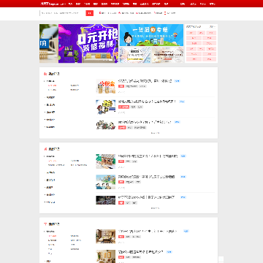Click the second section's red heading icon
The image size is (263, 263).
45,149
